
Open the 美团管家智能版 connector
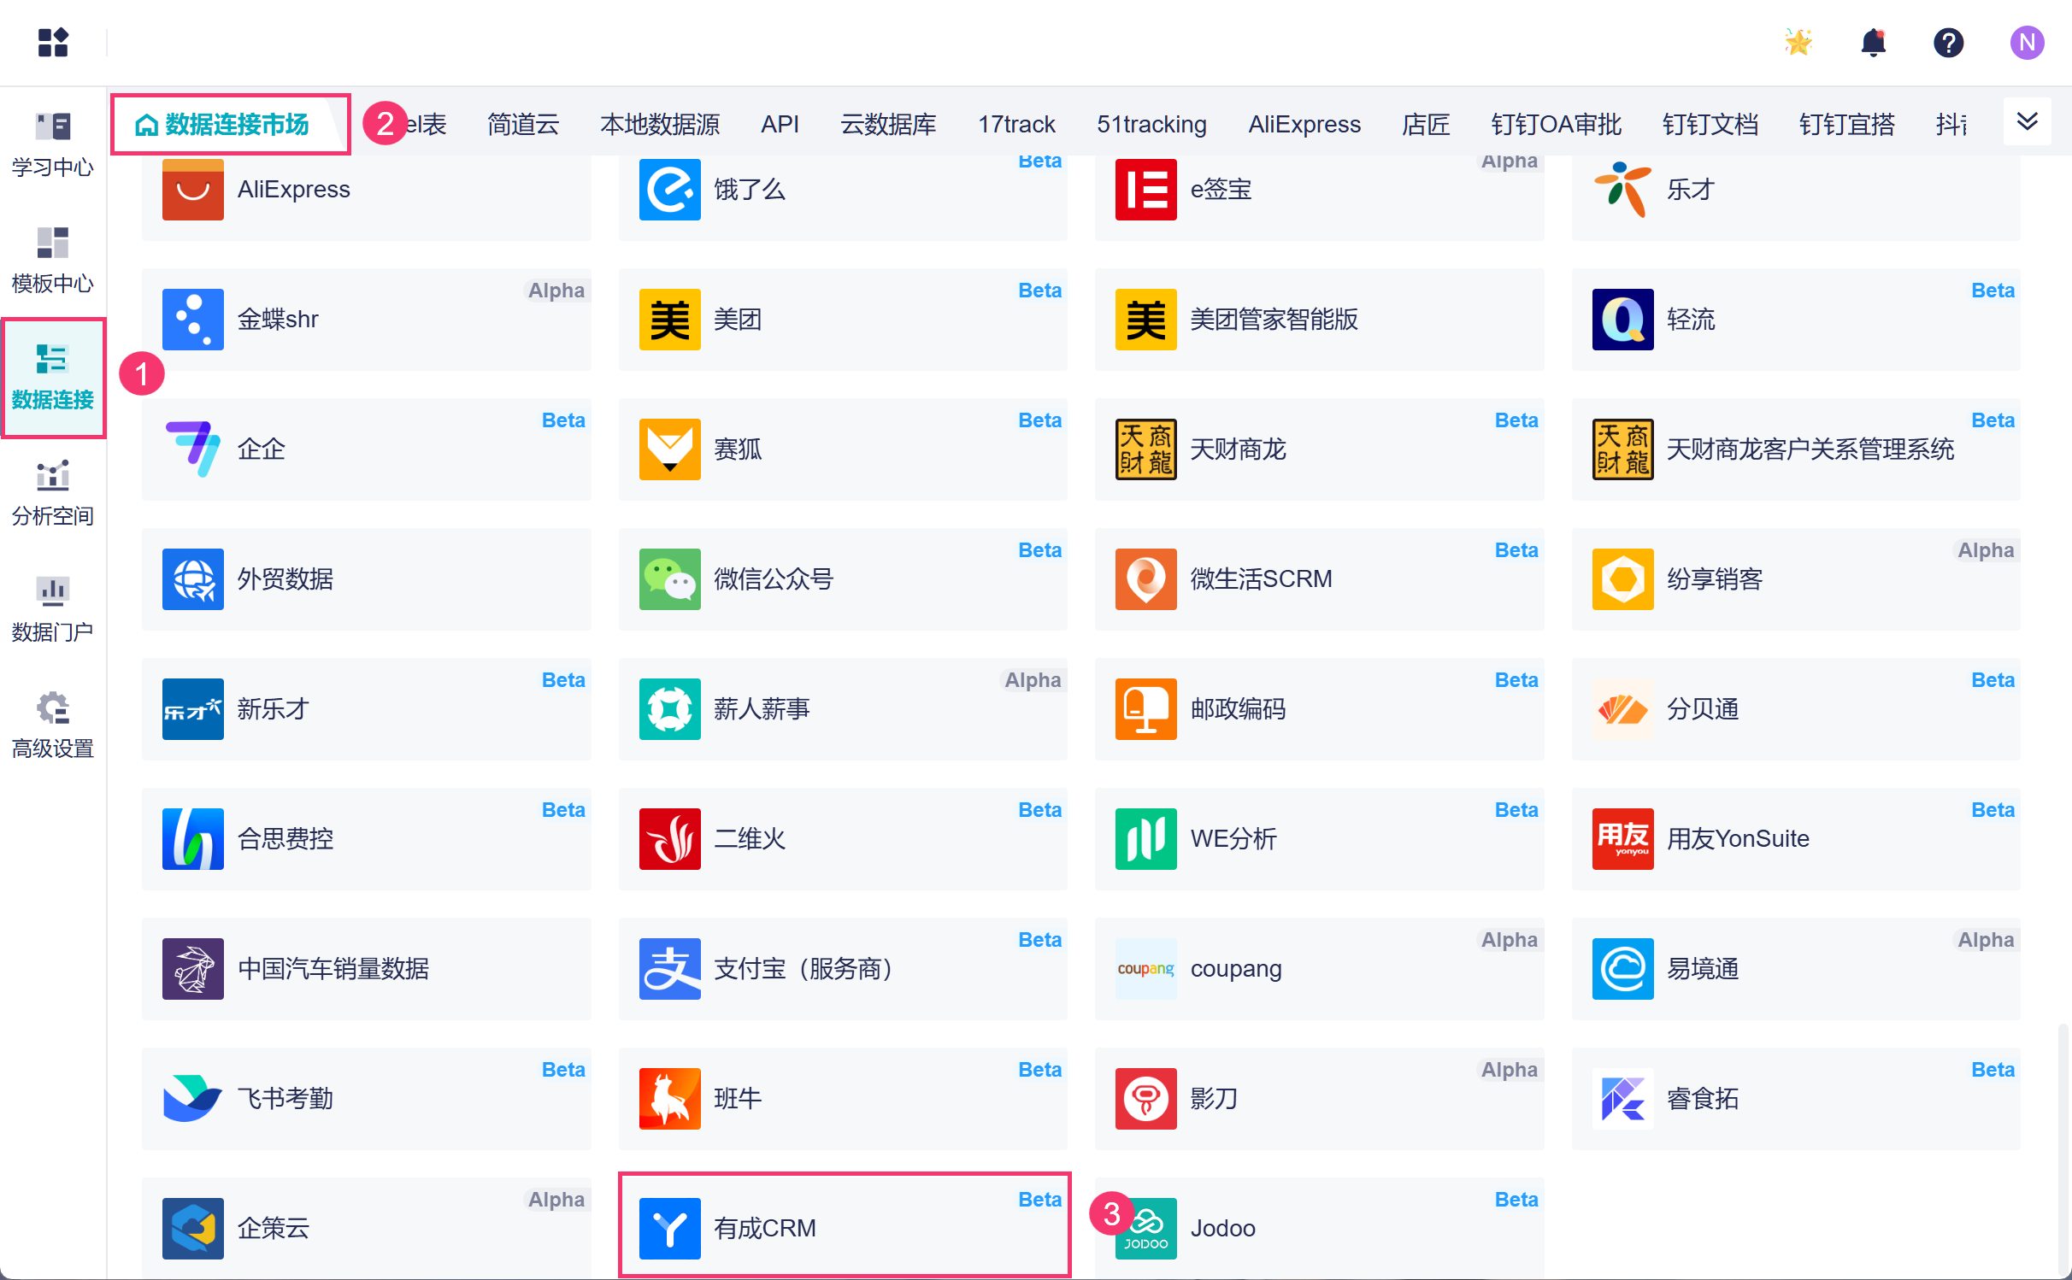pos(1319,319)
